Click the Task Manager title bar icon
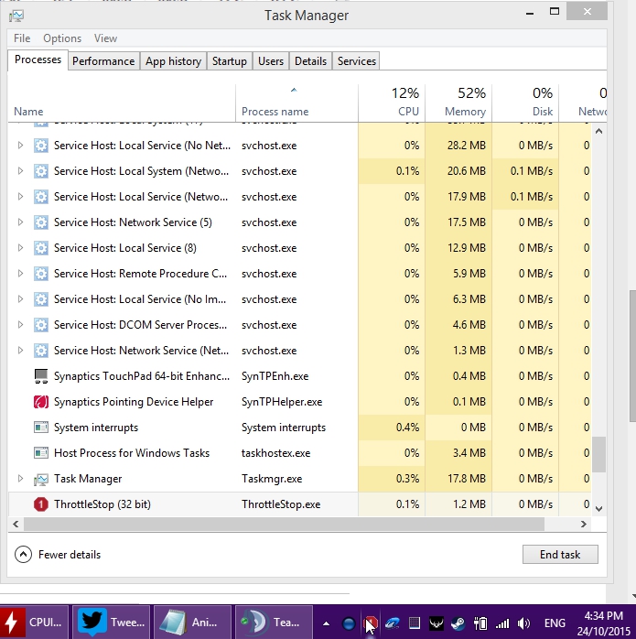Image resolution: width=636 pixels, height=639 pixels. pos(16,16)
